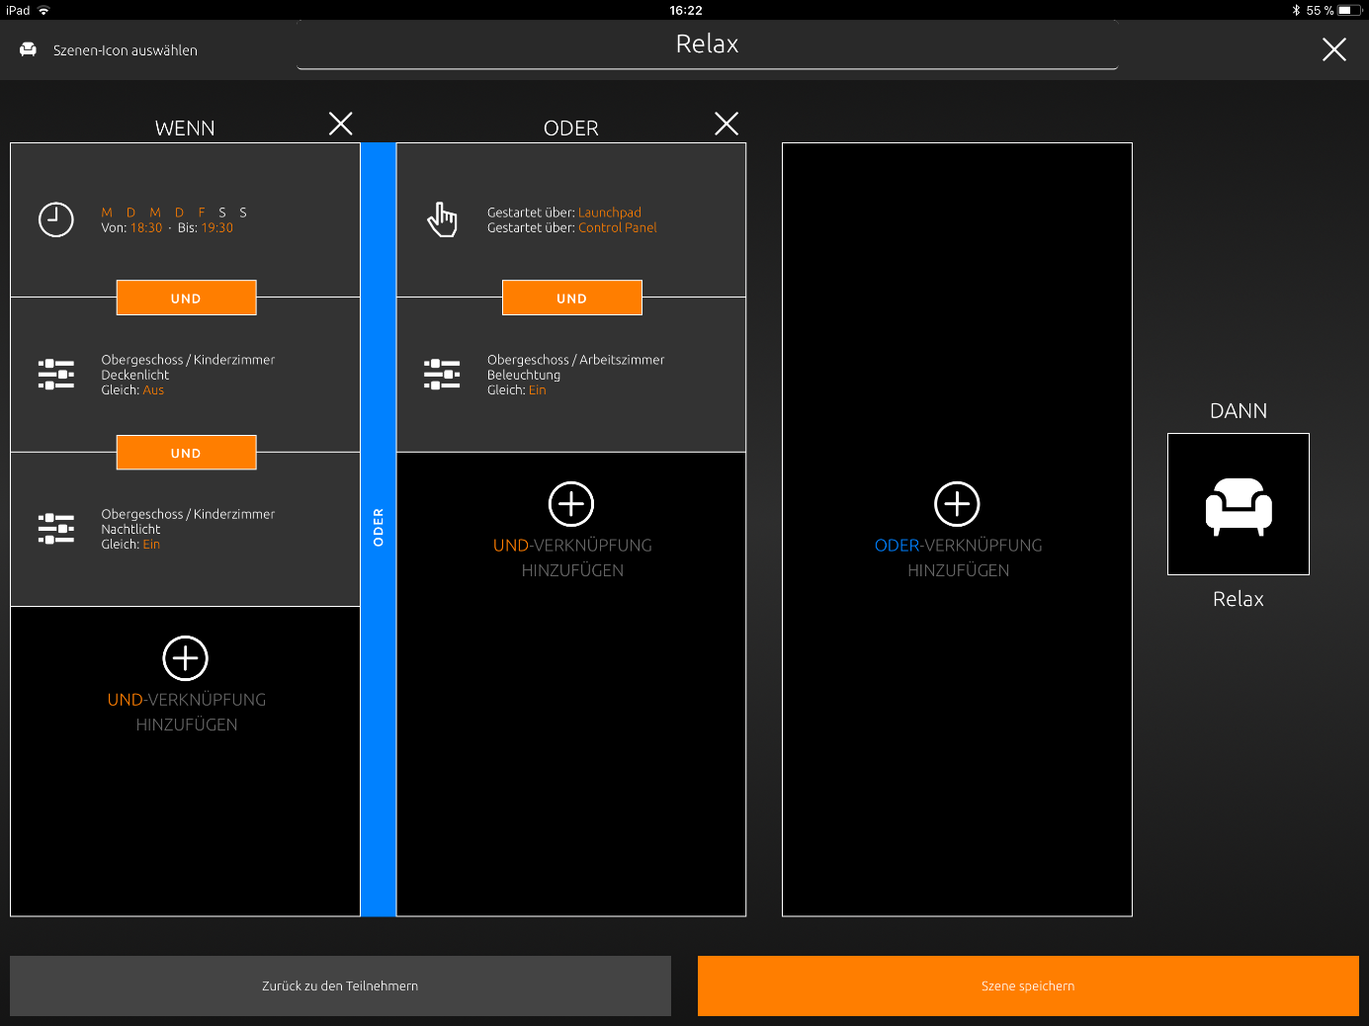Close the Relax scene editor
1369x1026 pixels.
coord(1334,49)
